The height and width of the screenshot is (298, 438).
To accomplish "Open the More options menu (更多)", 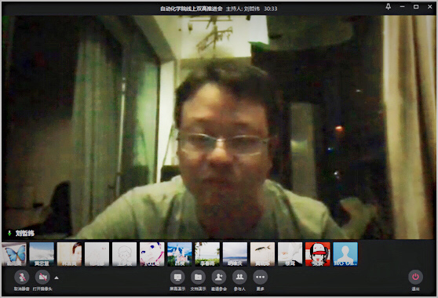I will [x=260, y=277].
